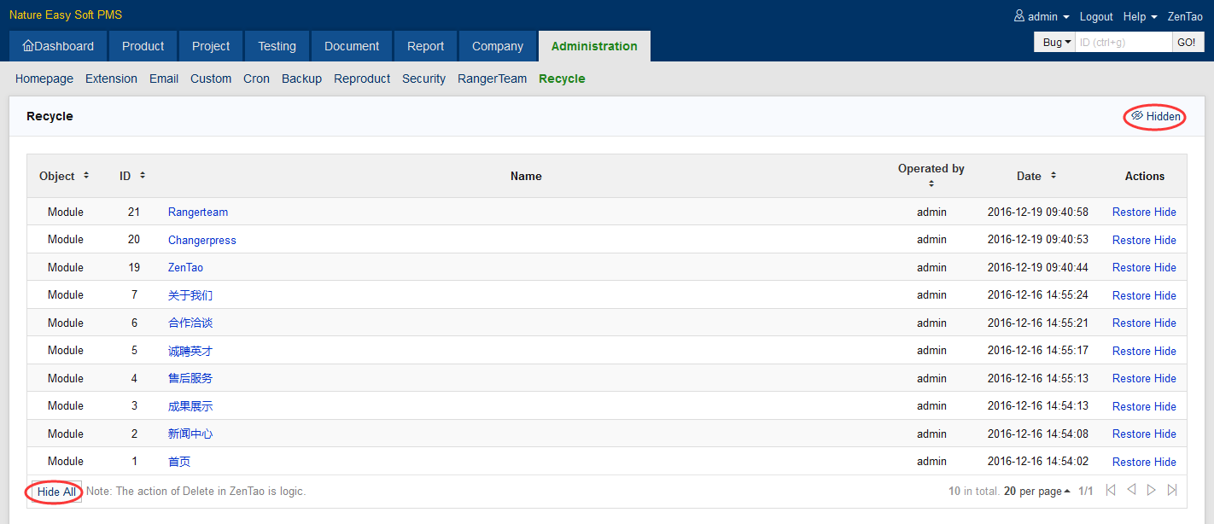Click the previous page arrow icon

point(1131,490)
